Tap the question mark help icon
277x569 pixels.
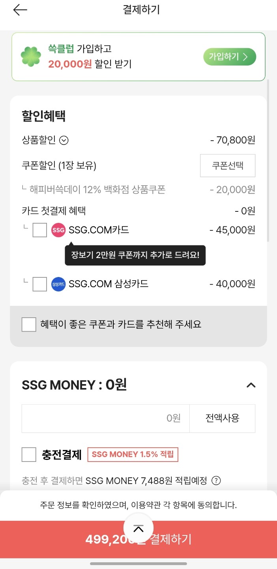tap(216, 481)
